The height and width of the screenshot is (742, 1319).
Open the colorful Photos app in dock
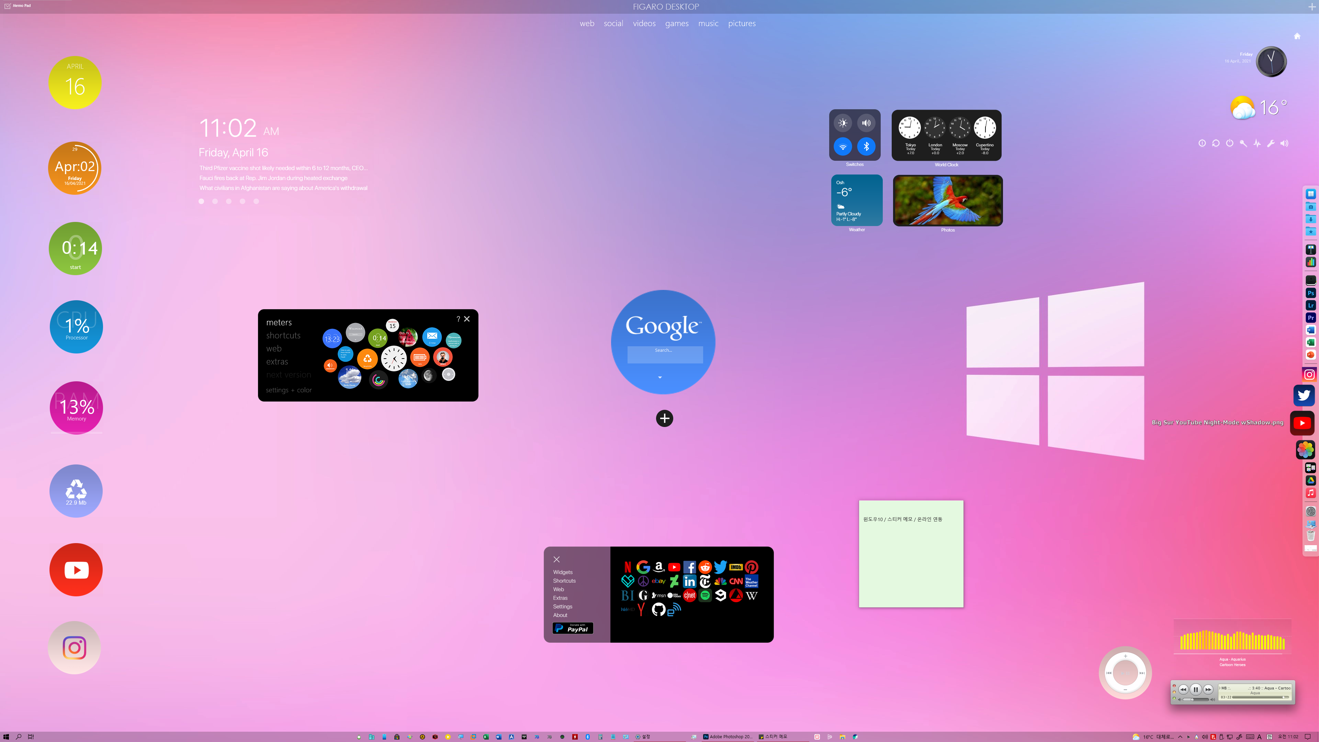coord(1305,450)
